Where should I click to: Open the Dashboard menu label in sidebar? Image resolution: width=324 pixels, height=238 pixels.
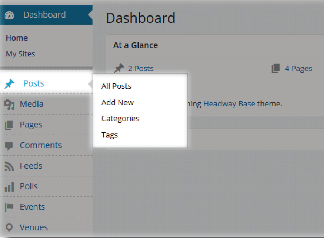44,15
